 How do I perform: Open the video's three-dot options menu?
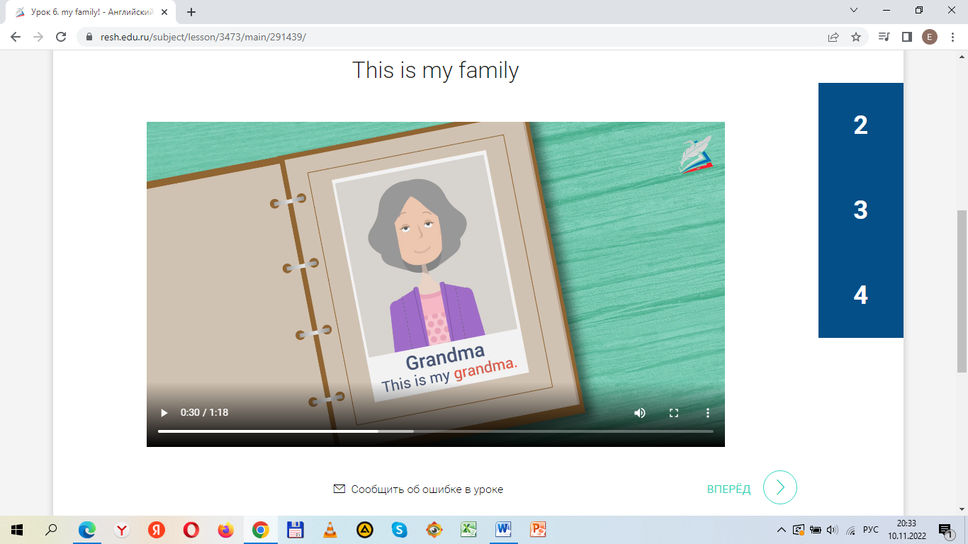coord(707,412)
